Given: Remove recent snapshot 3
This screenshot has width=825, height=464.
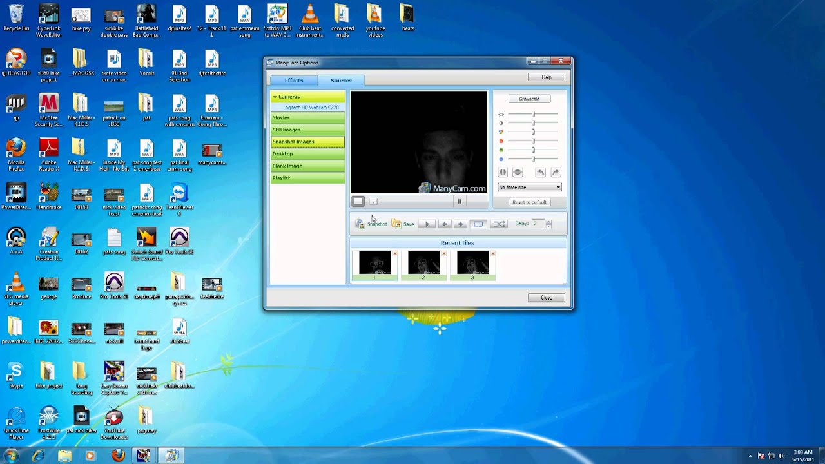Looking at the screenshot, I should [x=493, y=253].
